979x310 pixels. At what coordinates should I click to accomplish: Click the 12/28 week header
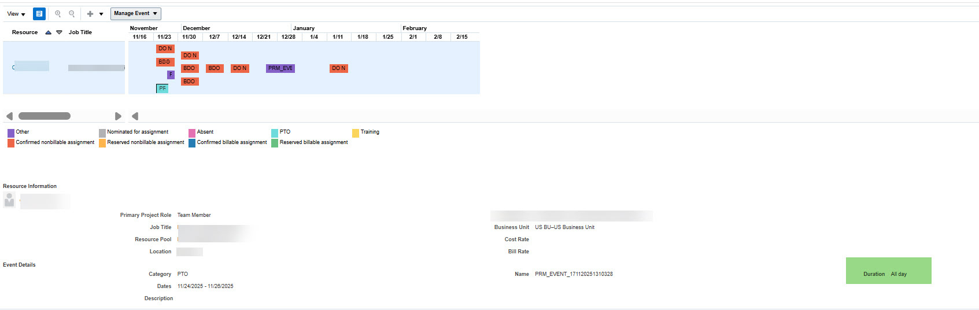coord(289,37)
